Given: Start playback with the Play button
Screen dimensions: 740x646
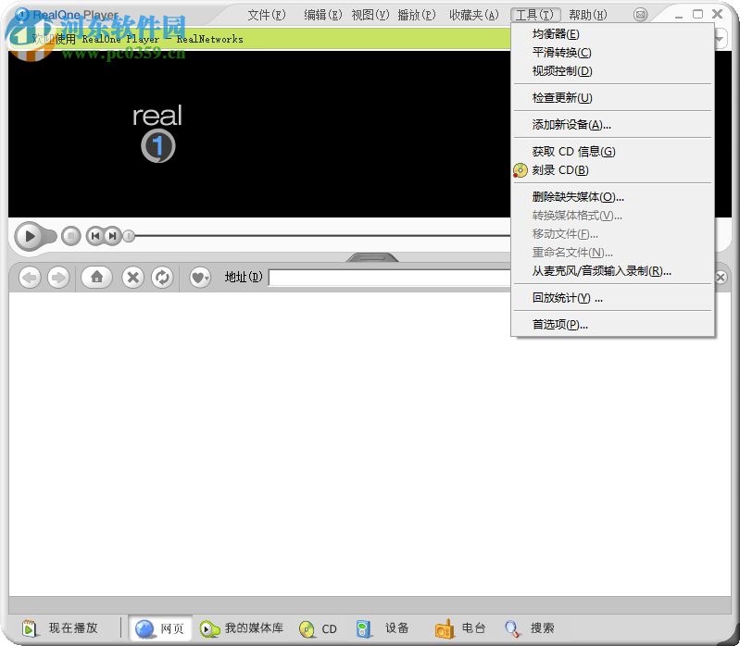Looking at the screenshot, I should coord(30,236).
